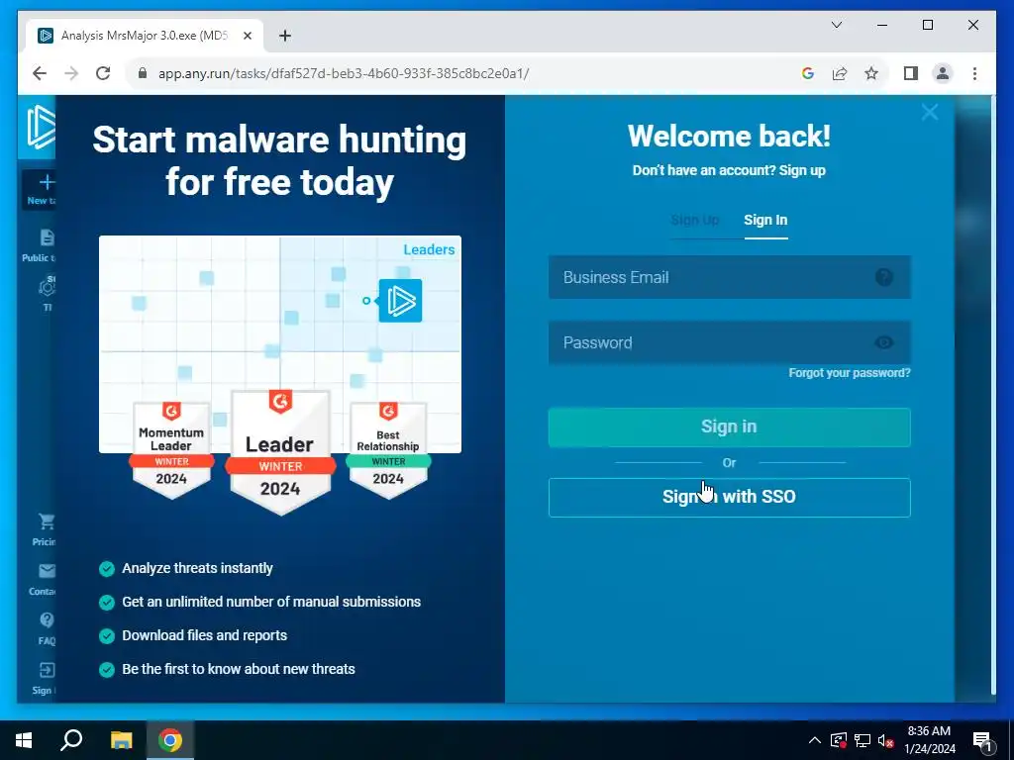Open Windows Start menu
The width and height of the screenshot is (1014, 760).
coord(24,740)
